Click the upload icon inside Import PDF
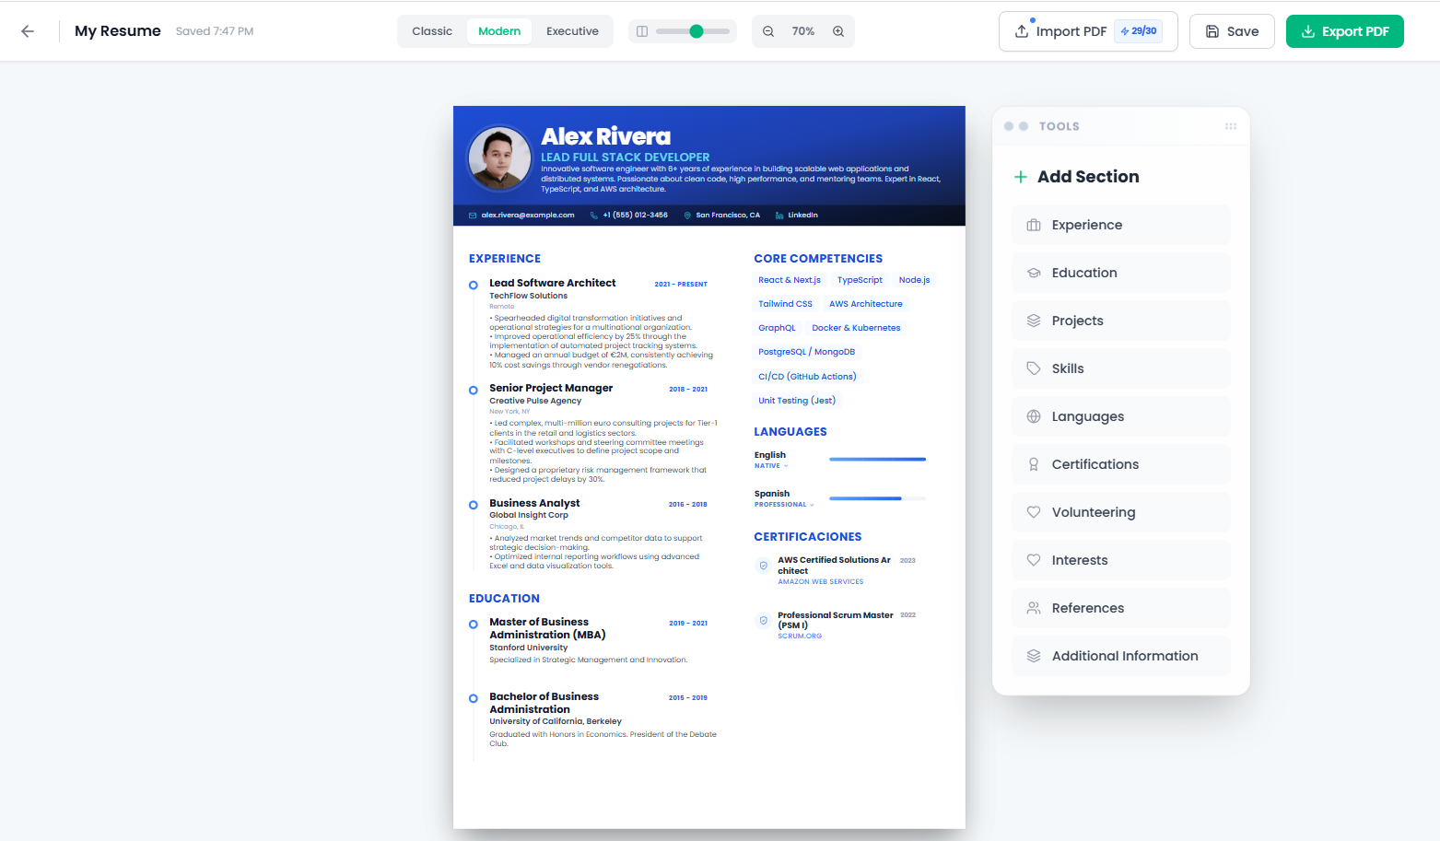 1021,30
